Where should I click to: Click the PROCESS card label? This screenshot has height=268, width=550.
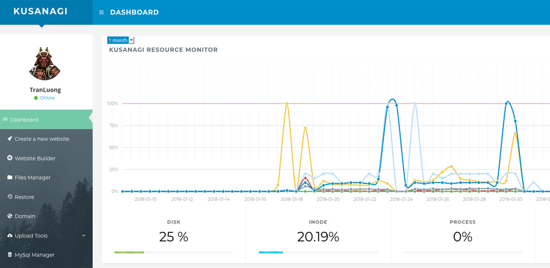pyautogui.click(x=462, y=222)
